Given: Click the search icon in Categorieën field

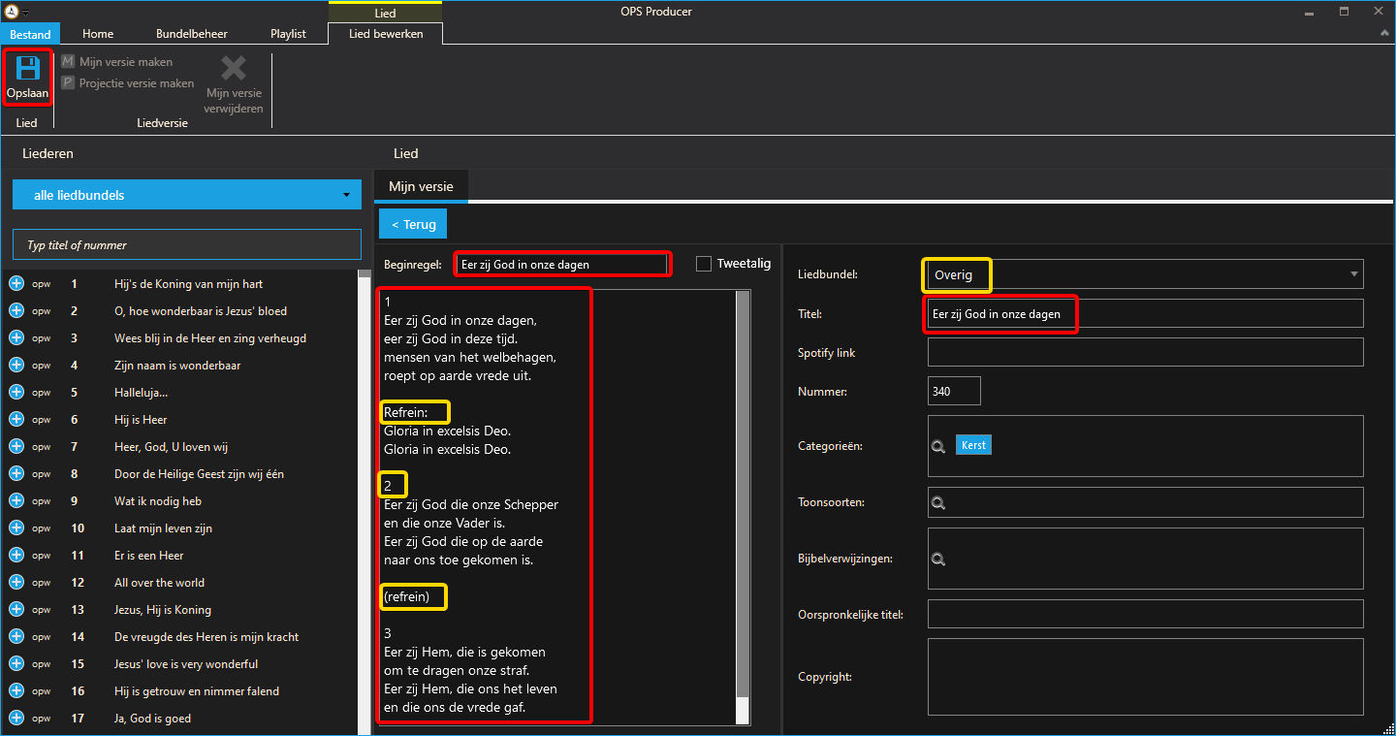Looking at the screenshot, I should pos(938,446).
